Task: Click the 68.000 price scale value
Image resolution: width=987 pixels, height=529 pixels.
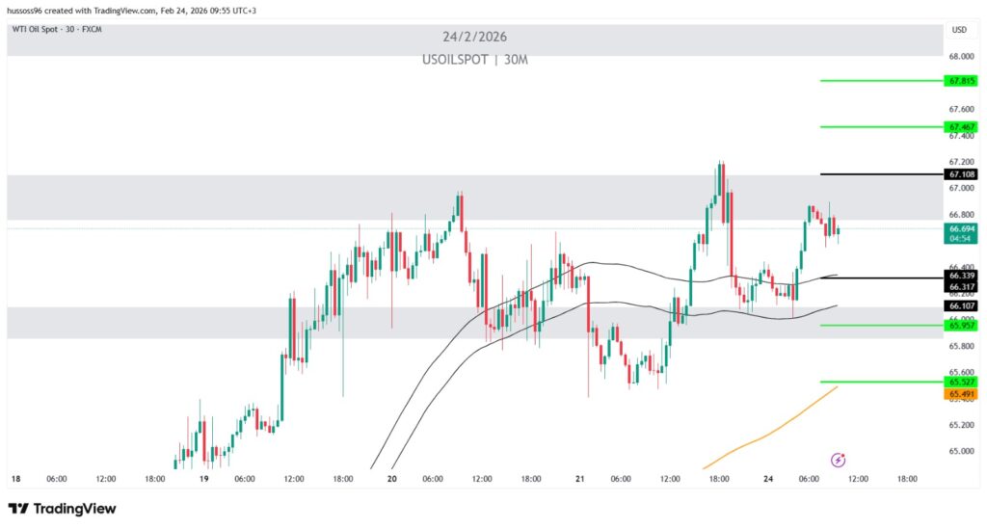Action: coord(960,56)
